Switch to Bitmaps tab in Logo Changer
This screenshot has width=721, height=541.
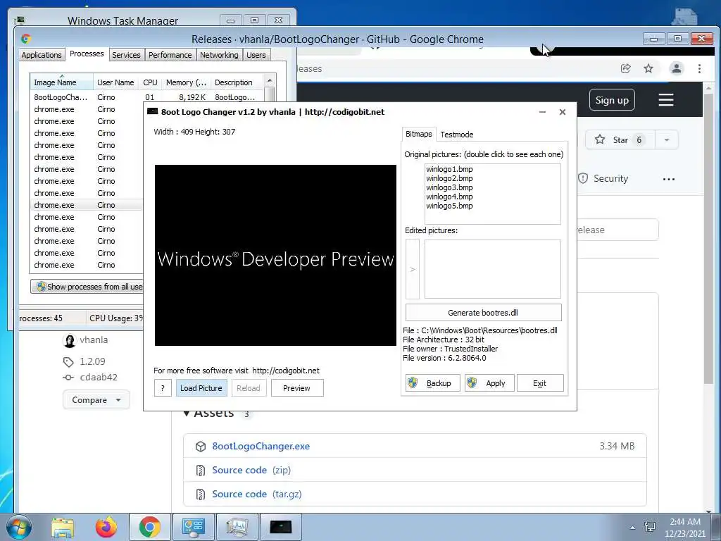click(x=418, y=134)
